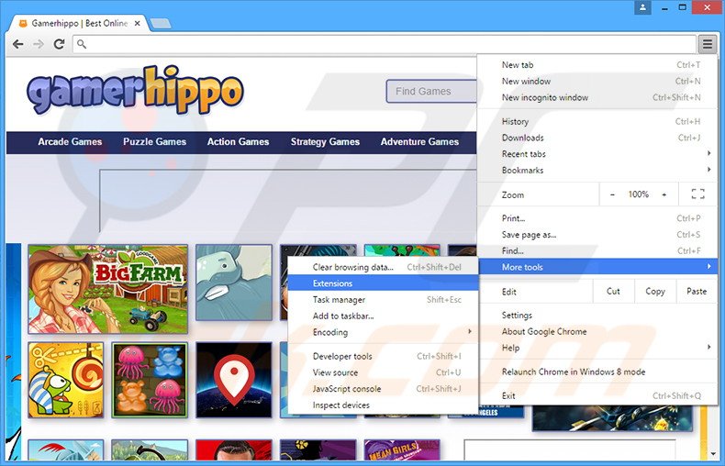Click the Cut button in Edit row

click(613, 292)
